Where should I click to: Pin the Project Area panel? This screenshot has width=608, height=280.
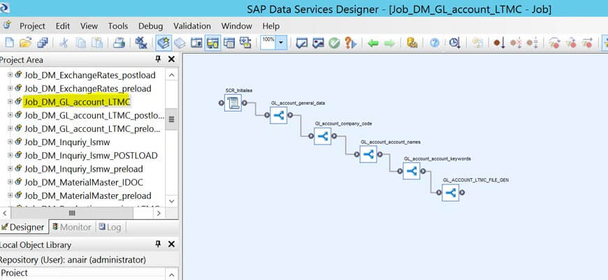point(158,59)
